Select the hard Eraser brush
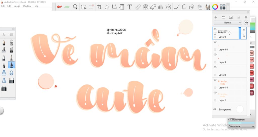The width and height of the screenshot is (258, 137). (11, 80)
